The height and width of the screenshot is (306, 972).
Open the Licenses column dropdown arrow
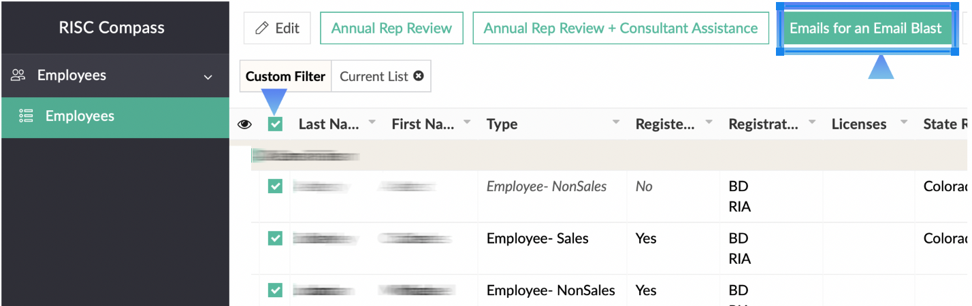(904, 122)
